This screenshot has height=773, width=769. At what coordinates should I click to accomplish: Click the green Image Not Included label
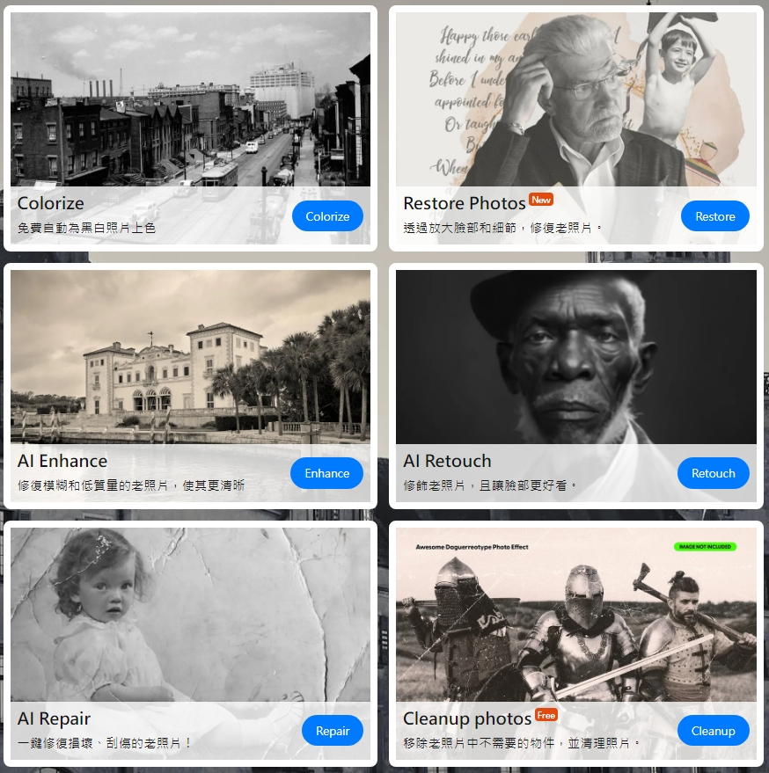[x=705, y=547]
